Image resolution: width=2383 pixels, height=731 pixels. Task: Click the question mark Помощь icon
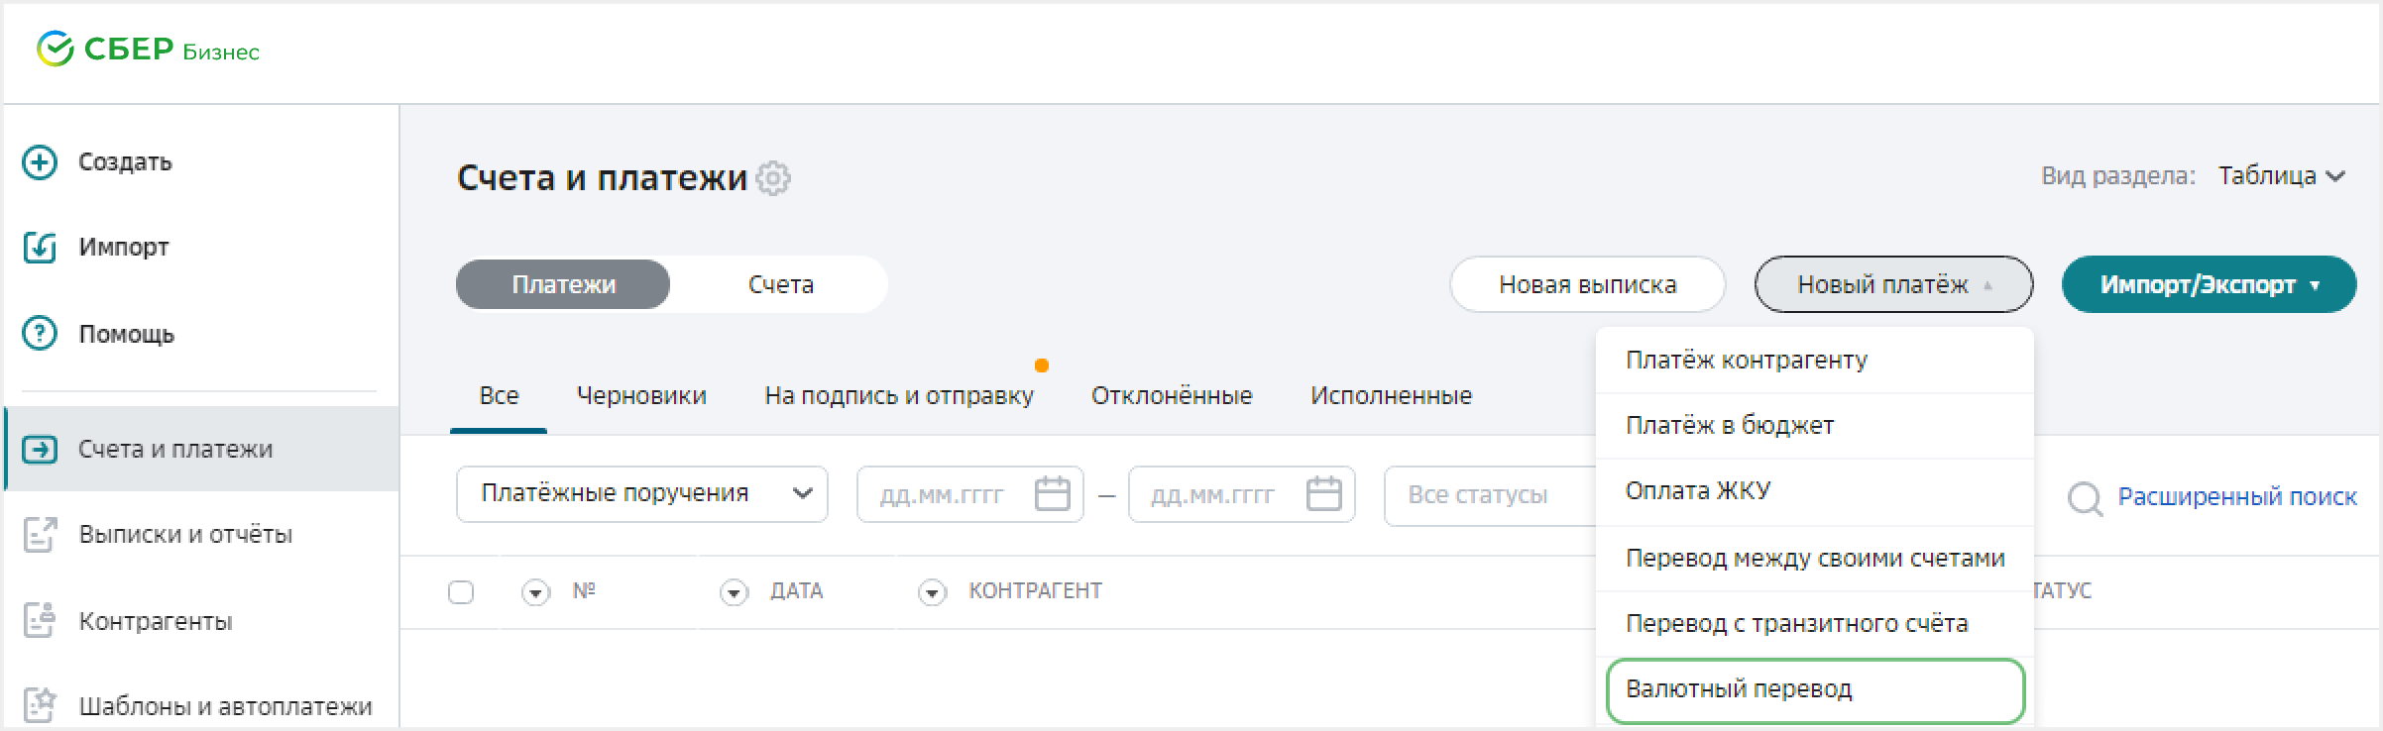click(40, 334)
